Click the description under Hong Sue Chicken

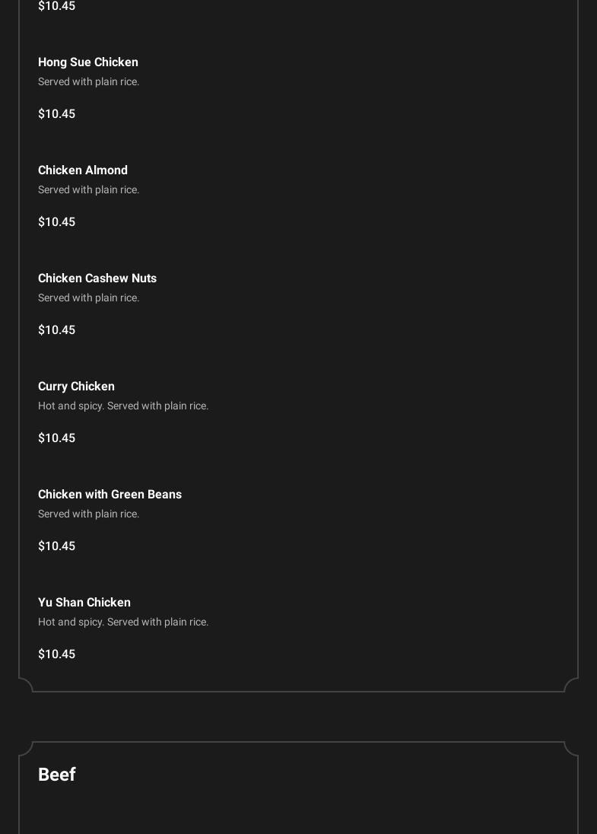coord(88,82)
